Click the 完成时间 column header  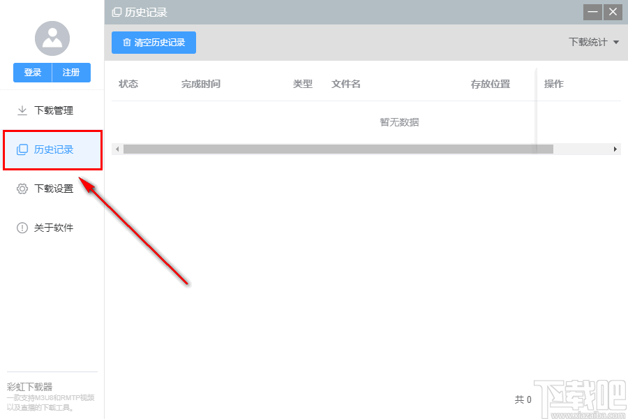point(200,83)
